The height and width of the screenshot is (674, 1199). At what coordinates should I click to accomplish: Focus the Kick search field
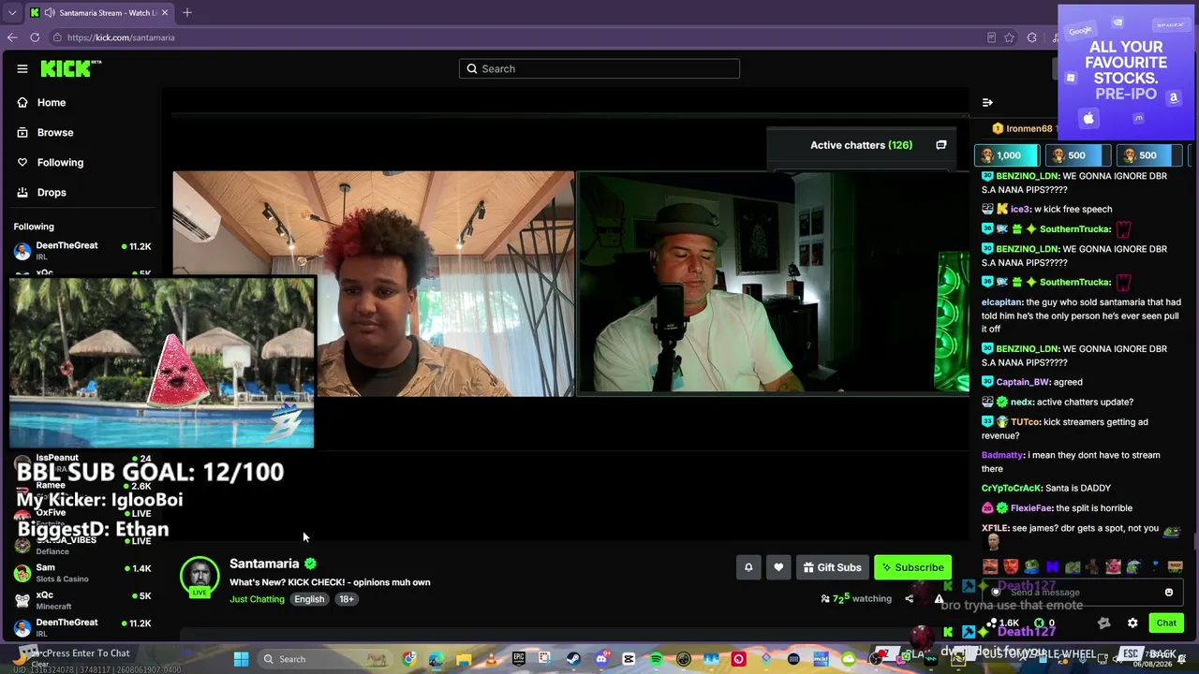(x=599, y=68)
